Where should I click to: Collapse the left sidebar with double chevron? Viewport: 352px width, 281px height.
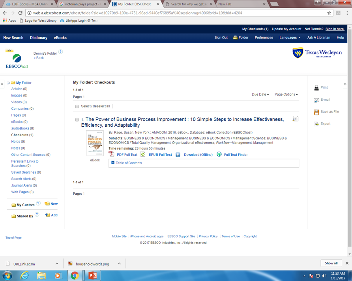(2, 84)
